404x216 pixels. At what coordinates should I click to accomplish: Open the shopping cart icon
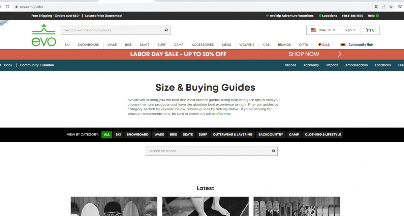pyautogui.click(x=368, y=30)
